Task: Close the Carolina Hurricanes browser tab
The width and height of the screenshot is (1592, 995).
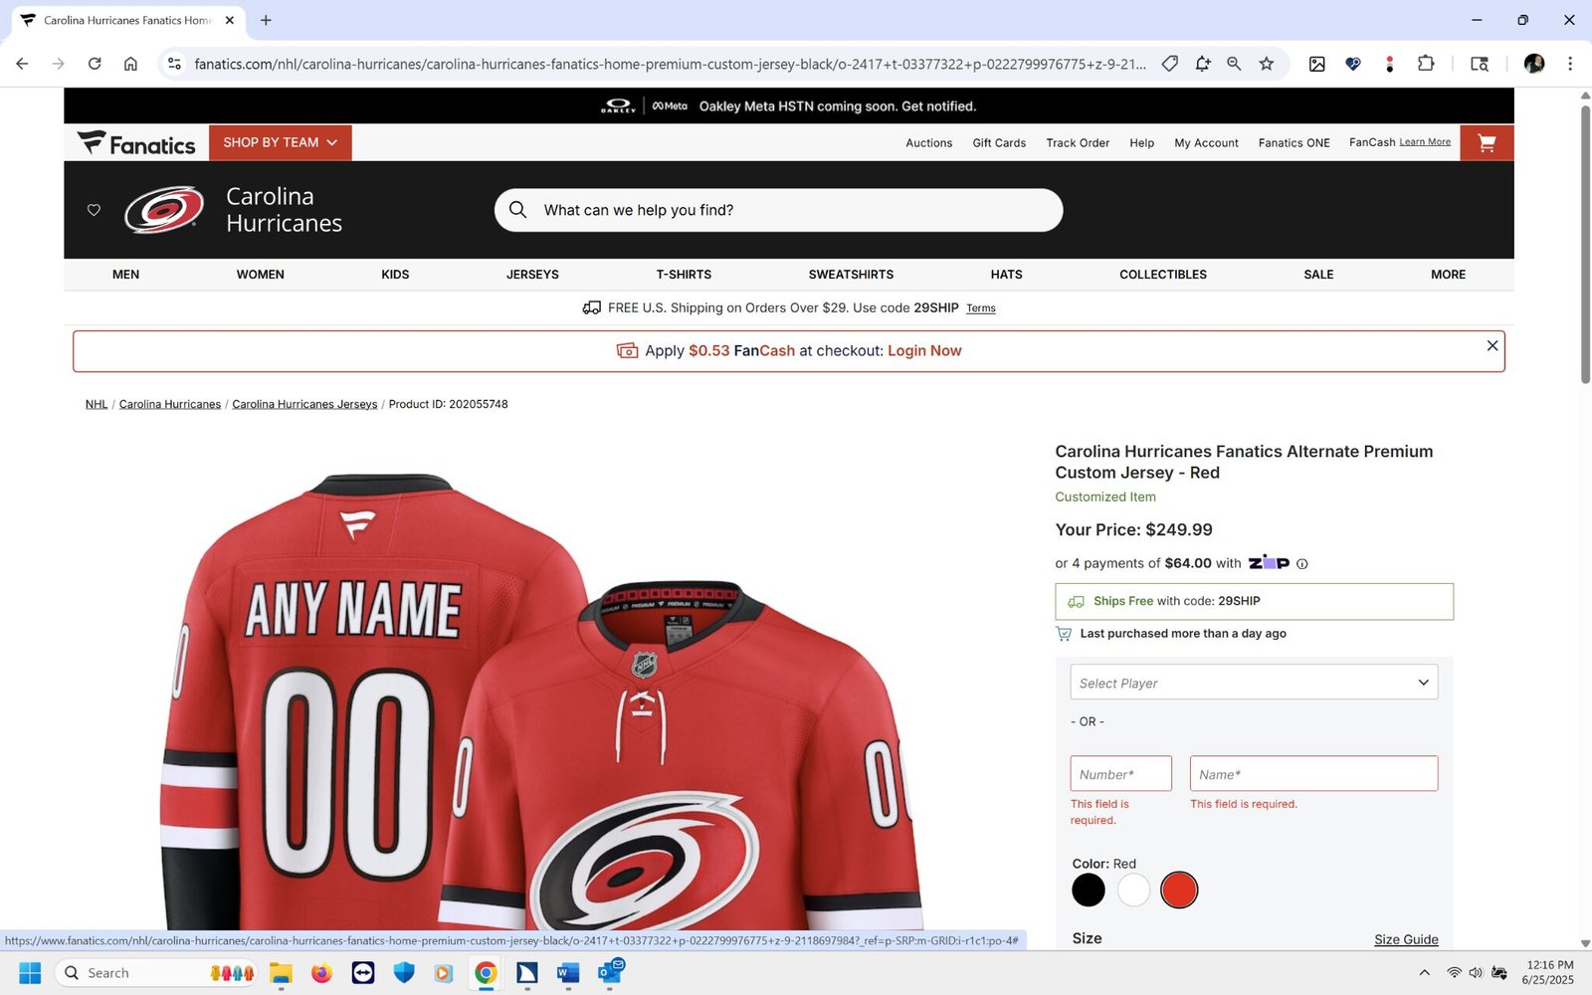Action: click(230, 20)
